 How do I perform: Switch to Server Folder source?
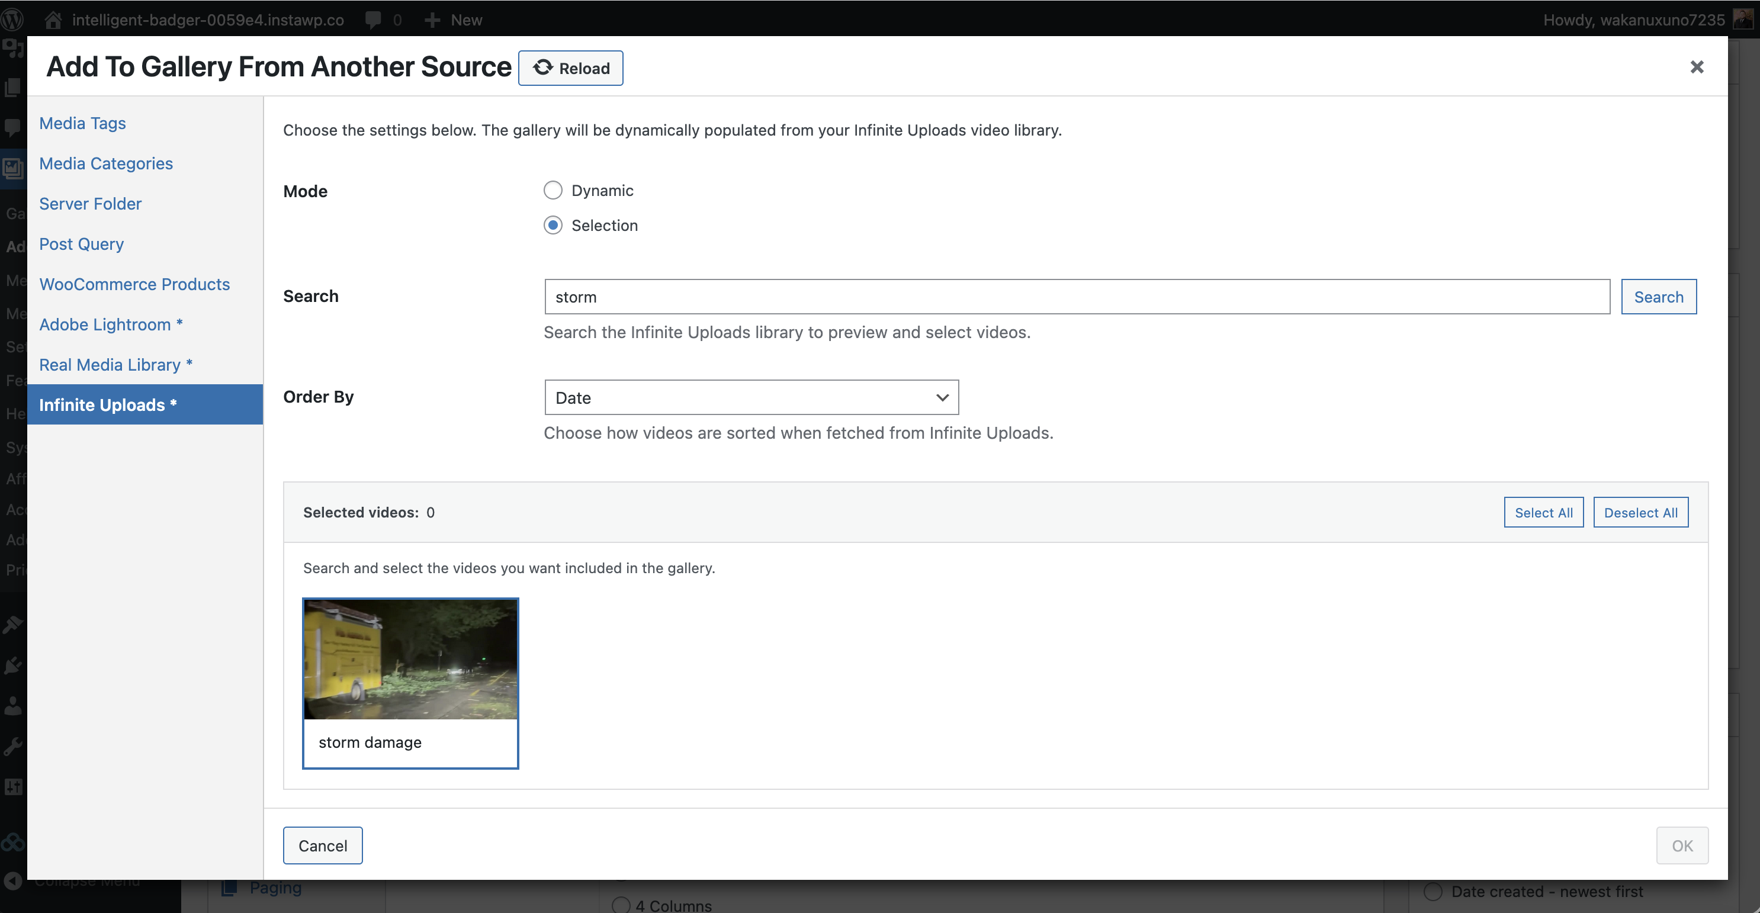pos(90,204)
